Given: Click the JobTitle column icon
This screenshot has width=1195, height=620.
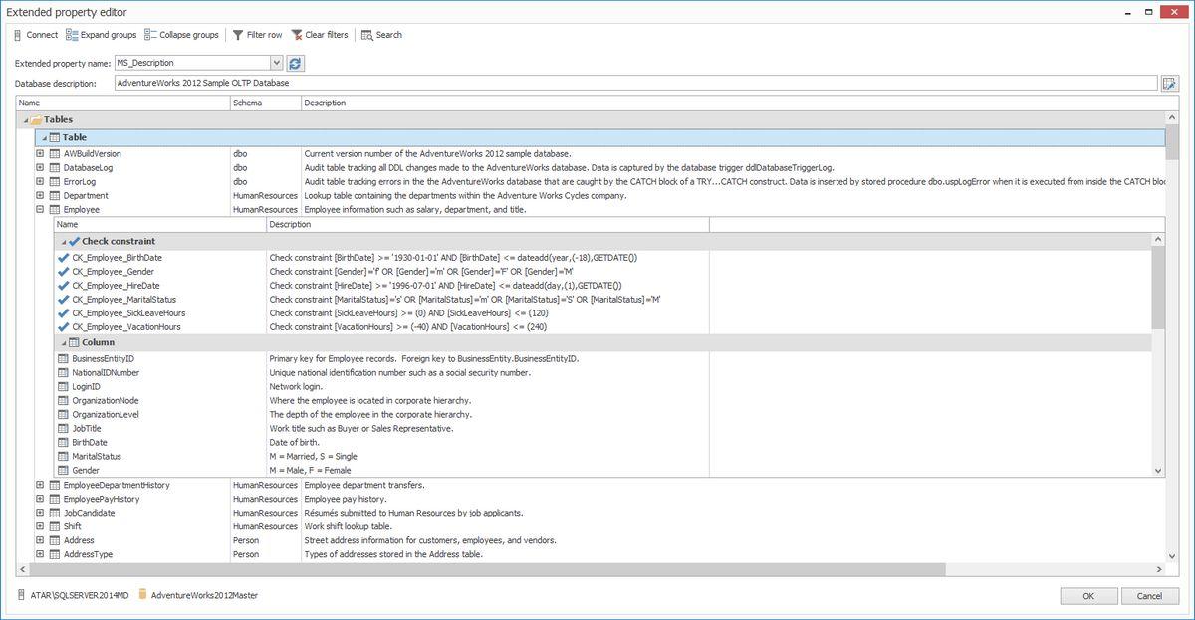Looking at the screenshot, I should coord(64,429).
